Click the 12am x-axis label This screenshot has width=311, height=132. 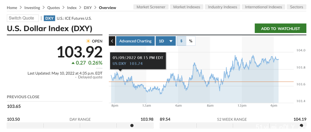click(146, 106)
